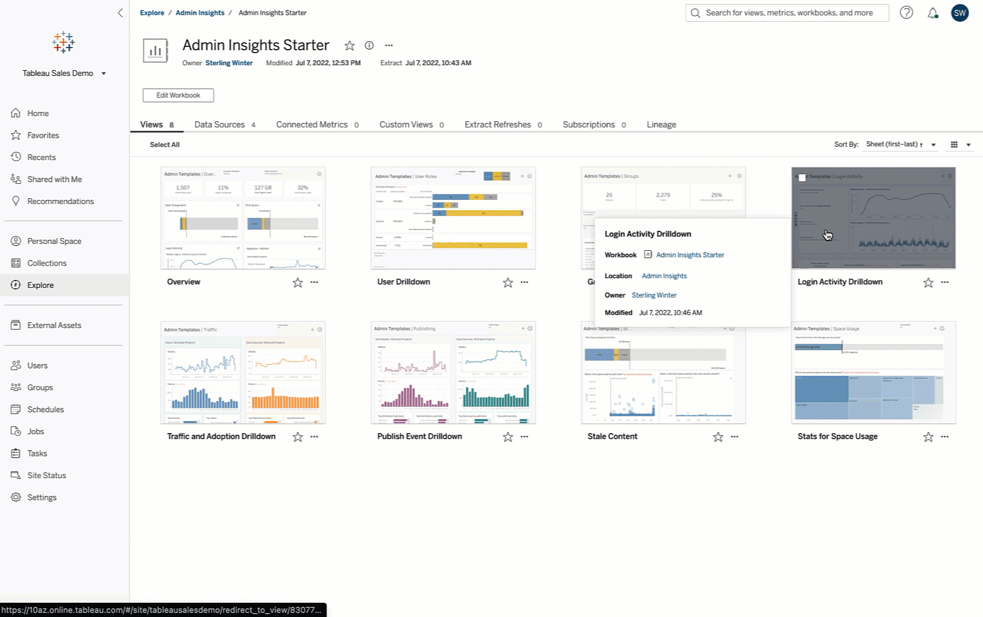983x617 pixels.
Task: Open Users in sidebar
Action: pyautogui.click(x=65, y=366)
